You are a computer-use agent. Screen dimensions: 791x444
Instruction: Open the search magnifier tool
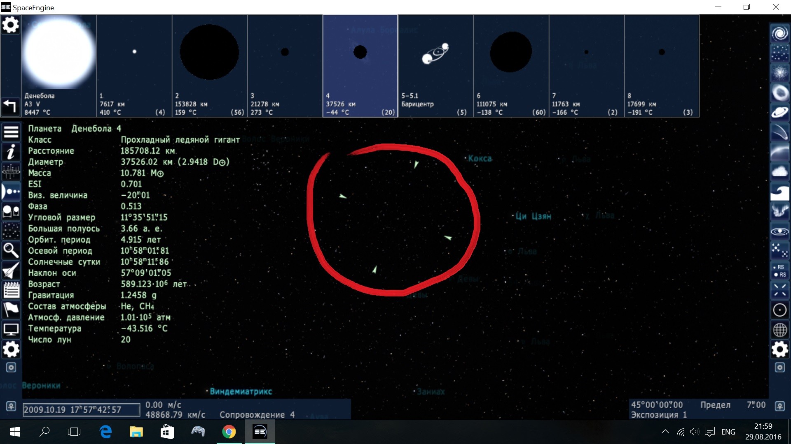[x=11, y=250]
